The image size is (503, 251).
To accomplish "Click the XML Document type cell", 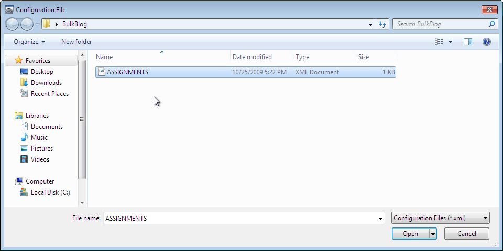I will [x=317, y=72].
